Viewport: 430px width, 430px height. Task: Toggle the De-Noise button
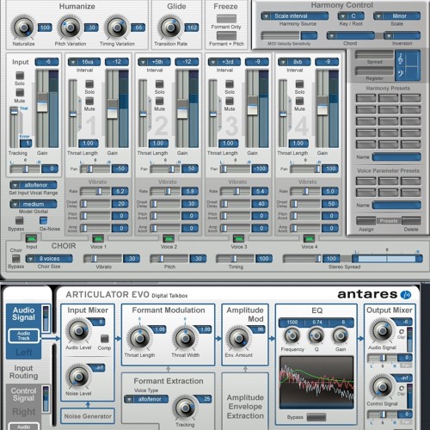43,220
